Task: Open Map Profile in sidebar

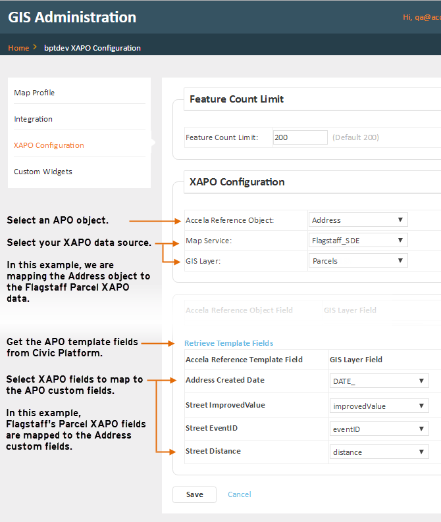Action: 34,93
